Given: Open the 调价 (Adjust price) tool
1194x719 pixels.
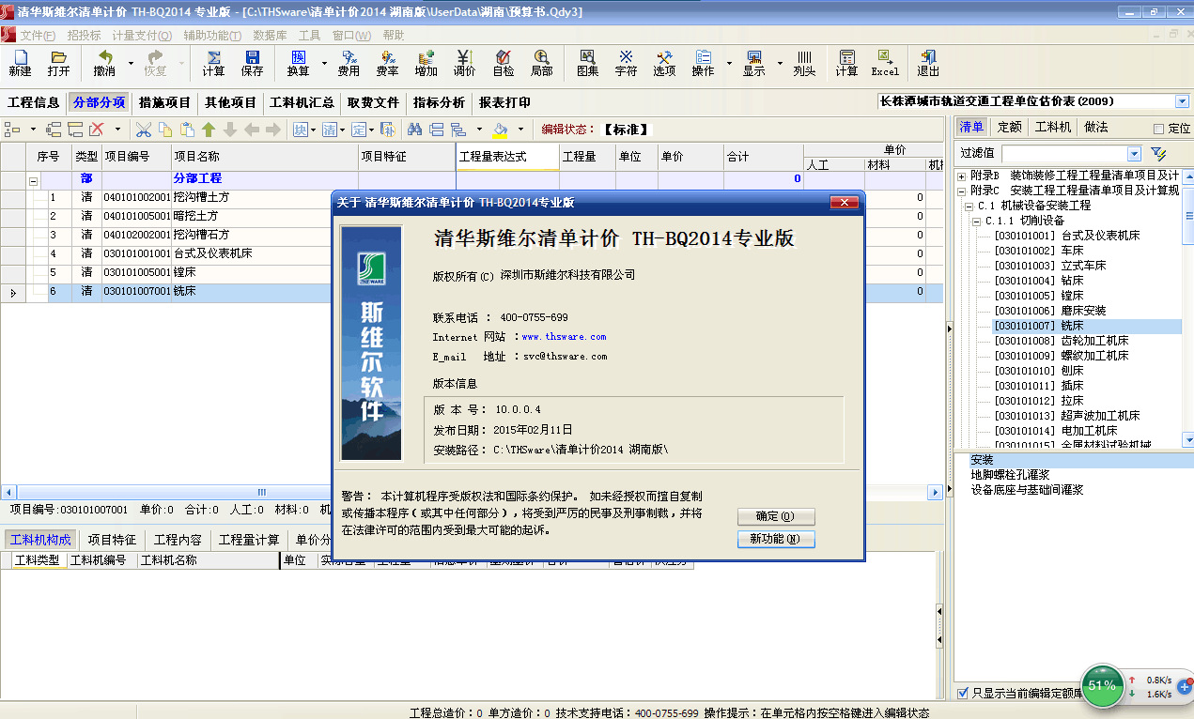Looking at the screenshot, I should click(464, 63).
